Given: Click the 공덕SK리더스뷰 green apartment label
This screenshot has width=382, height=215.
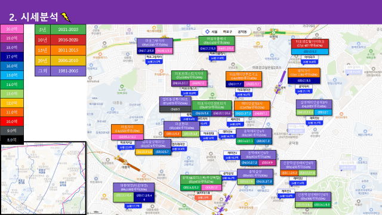Looking at the screenshot, I should pyautogui.click(x=201, y=180).
